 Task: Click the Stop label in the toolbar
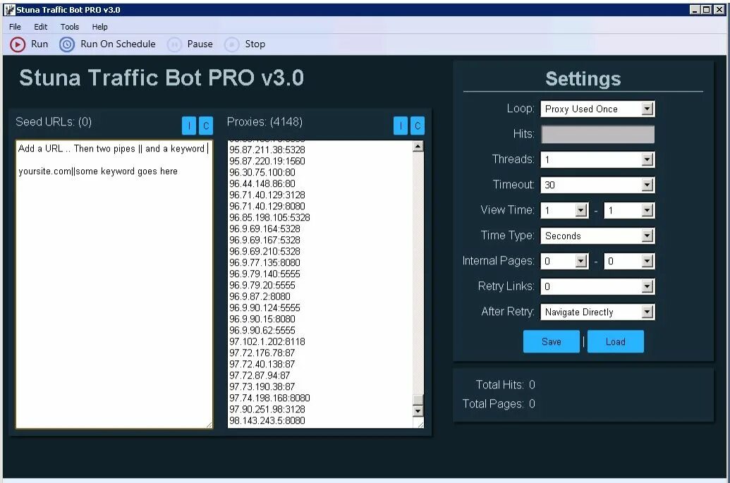(x=255, y=44)
